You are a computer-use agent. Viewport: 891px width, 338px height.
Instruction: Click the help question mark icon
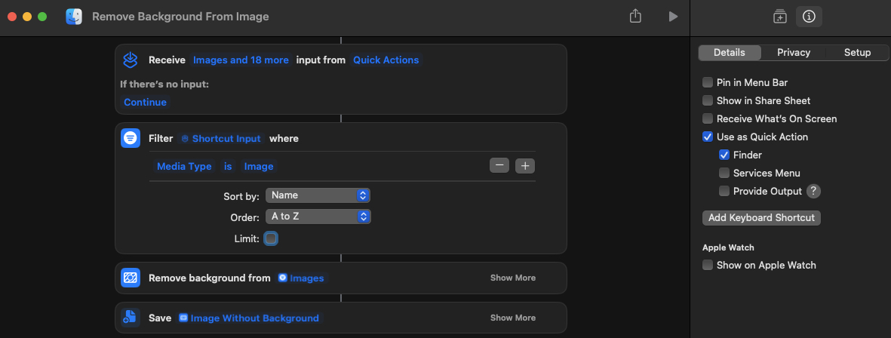pos(813,192)
